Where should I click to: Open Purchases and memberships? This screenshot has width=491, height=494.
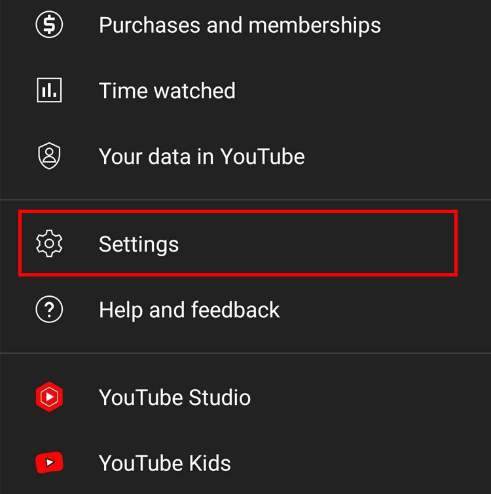point(240,25)
